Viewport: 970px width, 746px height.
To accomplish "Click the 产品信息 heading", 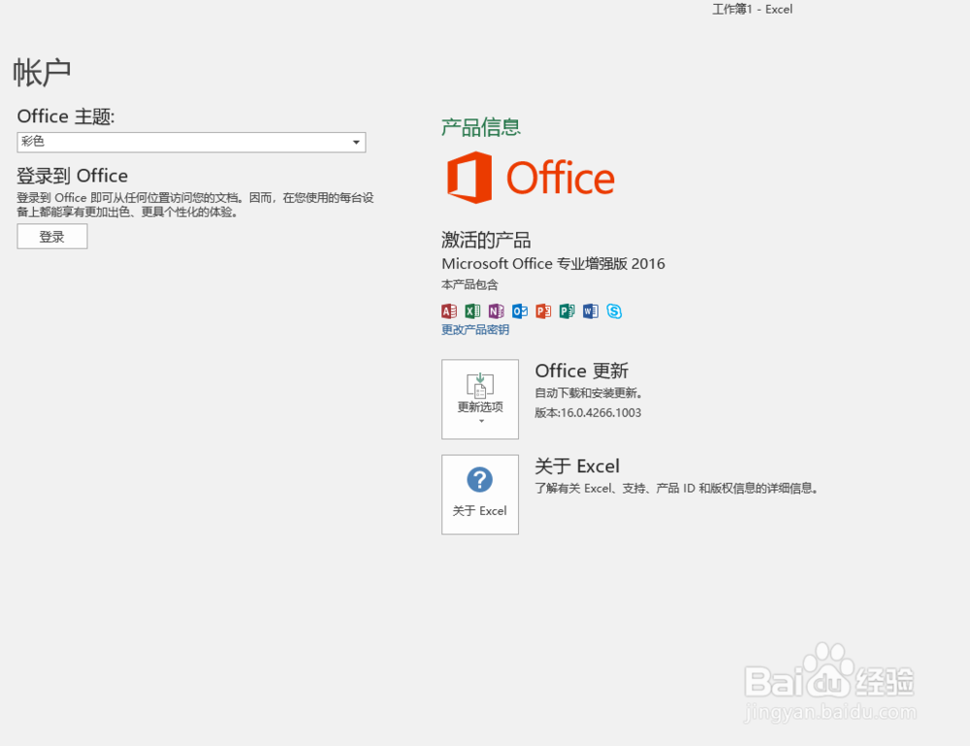I will click(x=481, y=127).
